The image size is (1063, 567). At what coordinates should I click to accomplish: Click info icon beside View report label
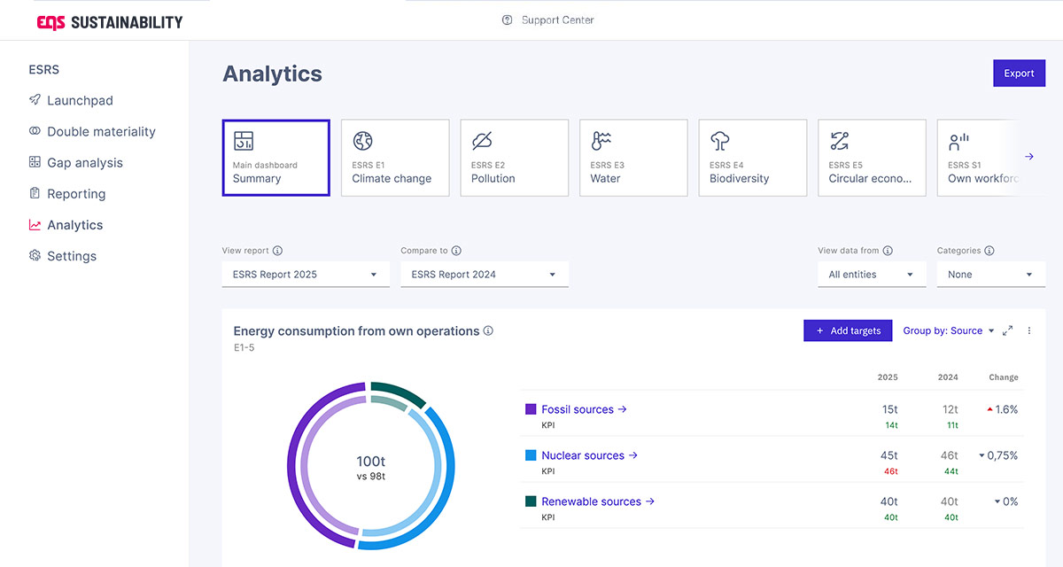[277, 251]
